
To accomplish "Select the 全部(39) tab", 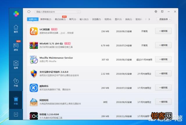I will (33, 19).
